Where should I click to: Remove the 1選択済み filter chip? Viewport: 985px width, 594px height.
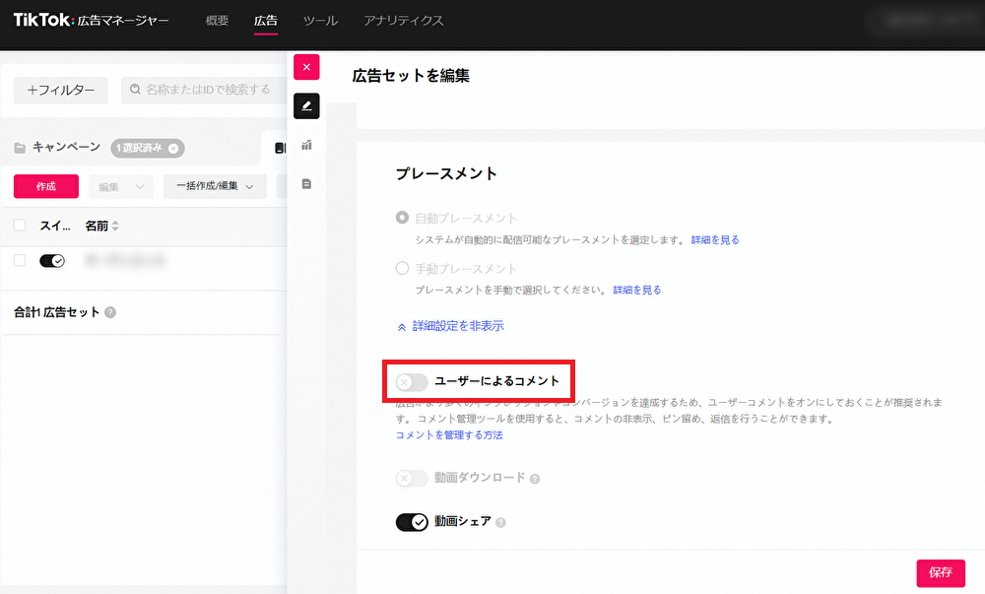(x=173, y=148)
